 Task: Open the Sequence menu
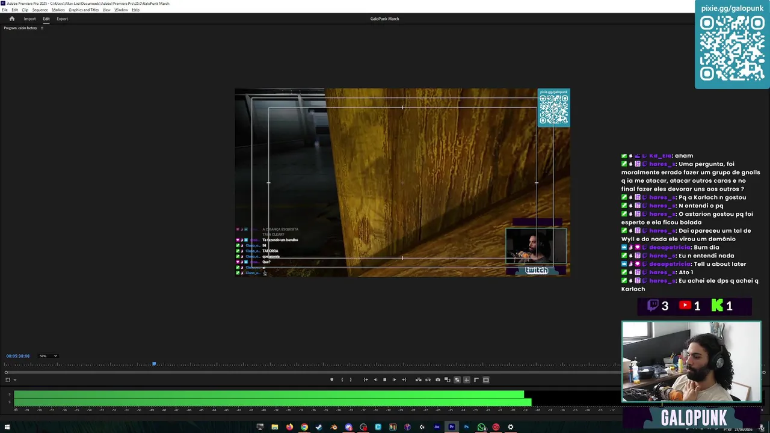click(40, 10)
